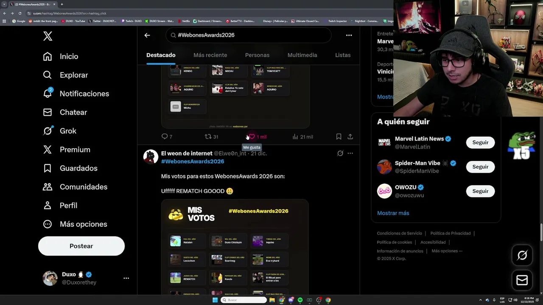This screenshot has width=543, height=305.
Task: Open Condiciones de Servicio link
Action: pyautogui.click(x=400, y=233)
